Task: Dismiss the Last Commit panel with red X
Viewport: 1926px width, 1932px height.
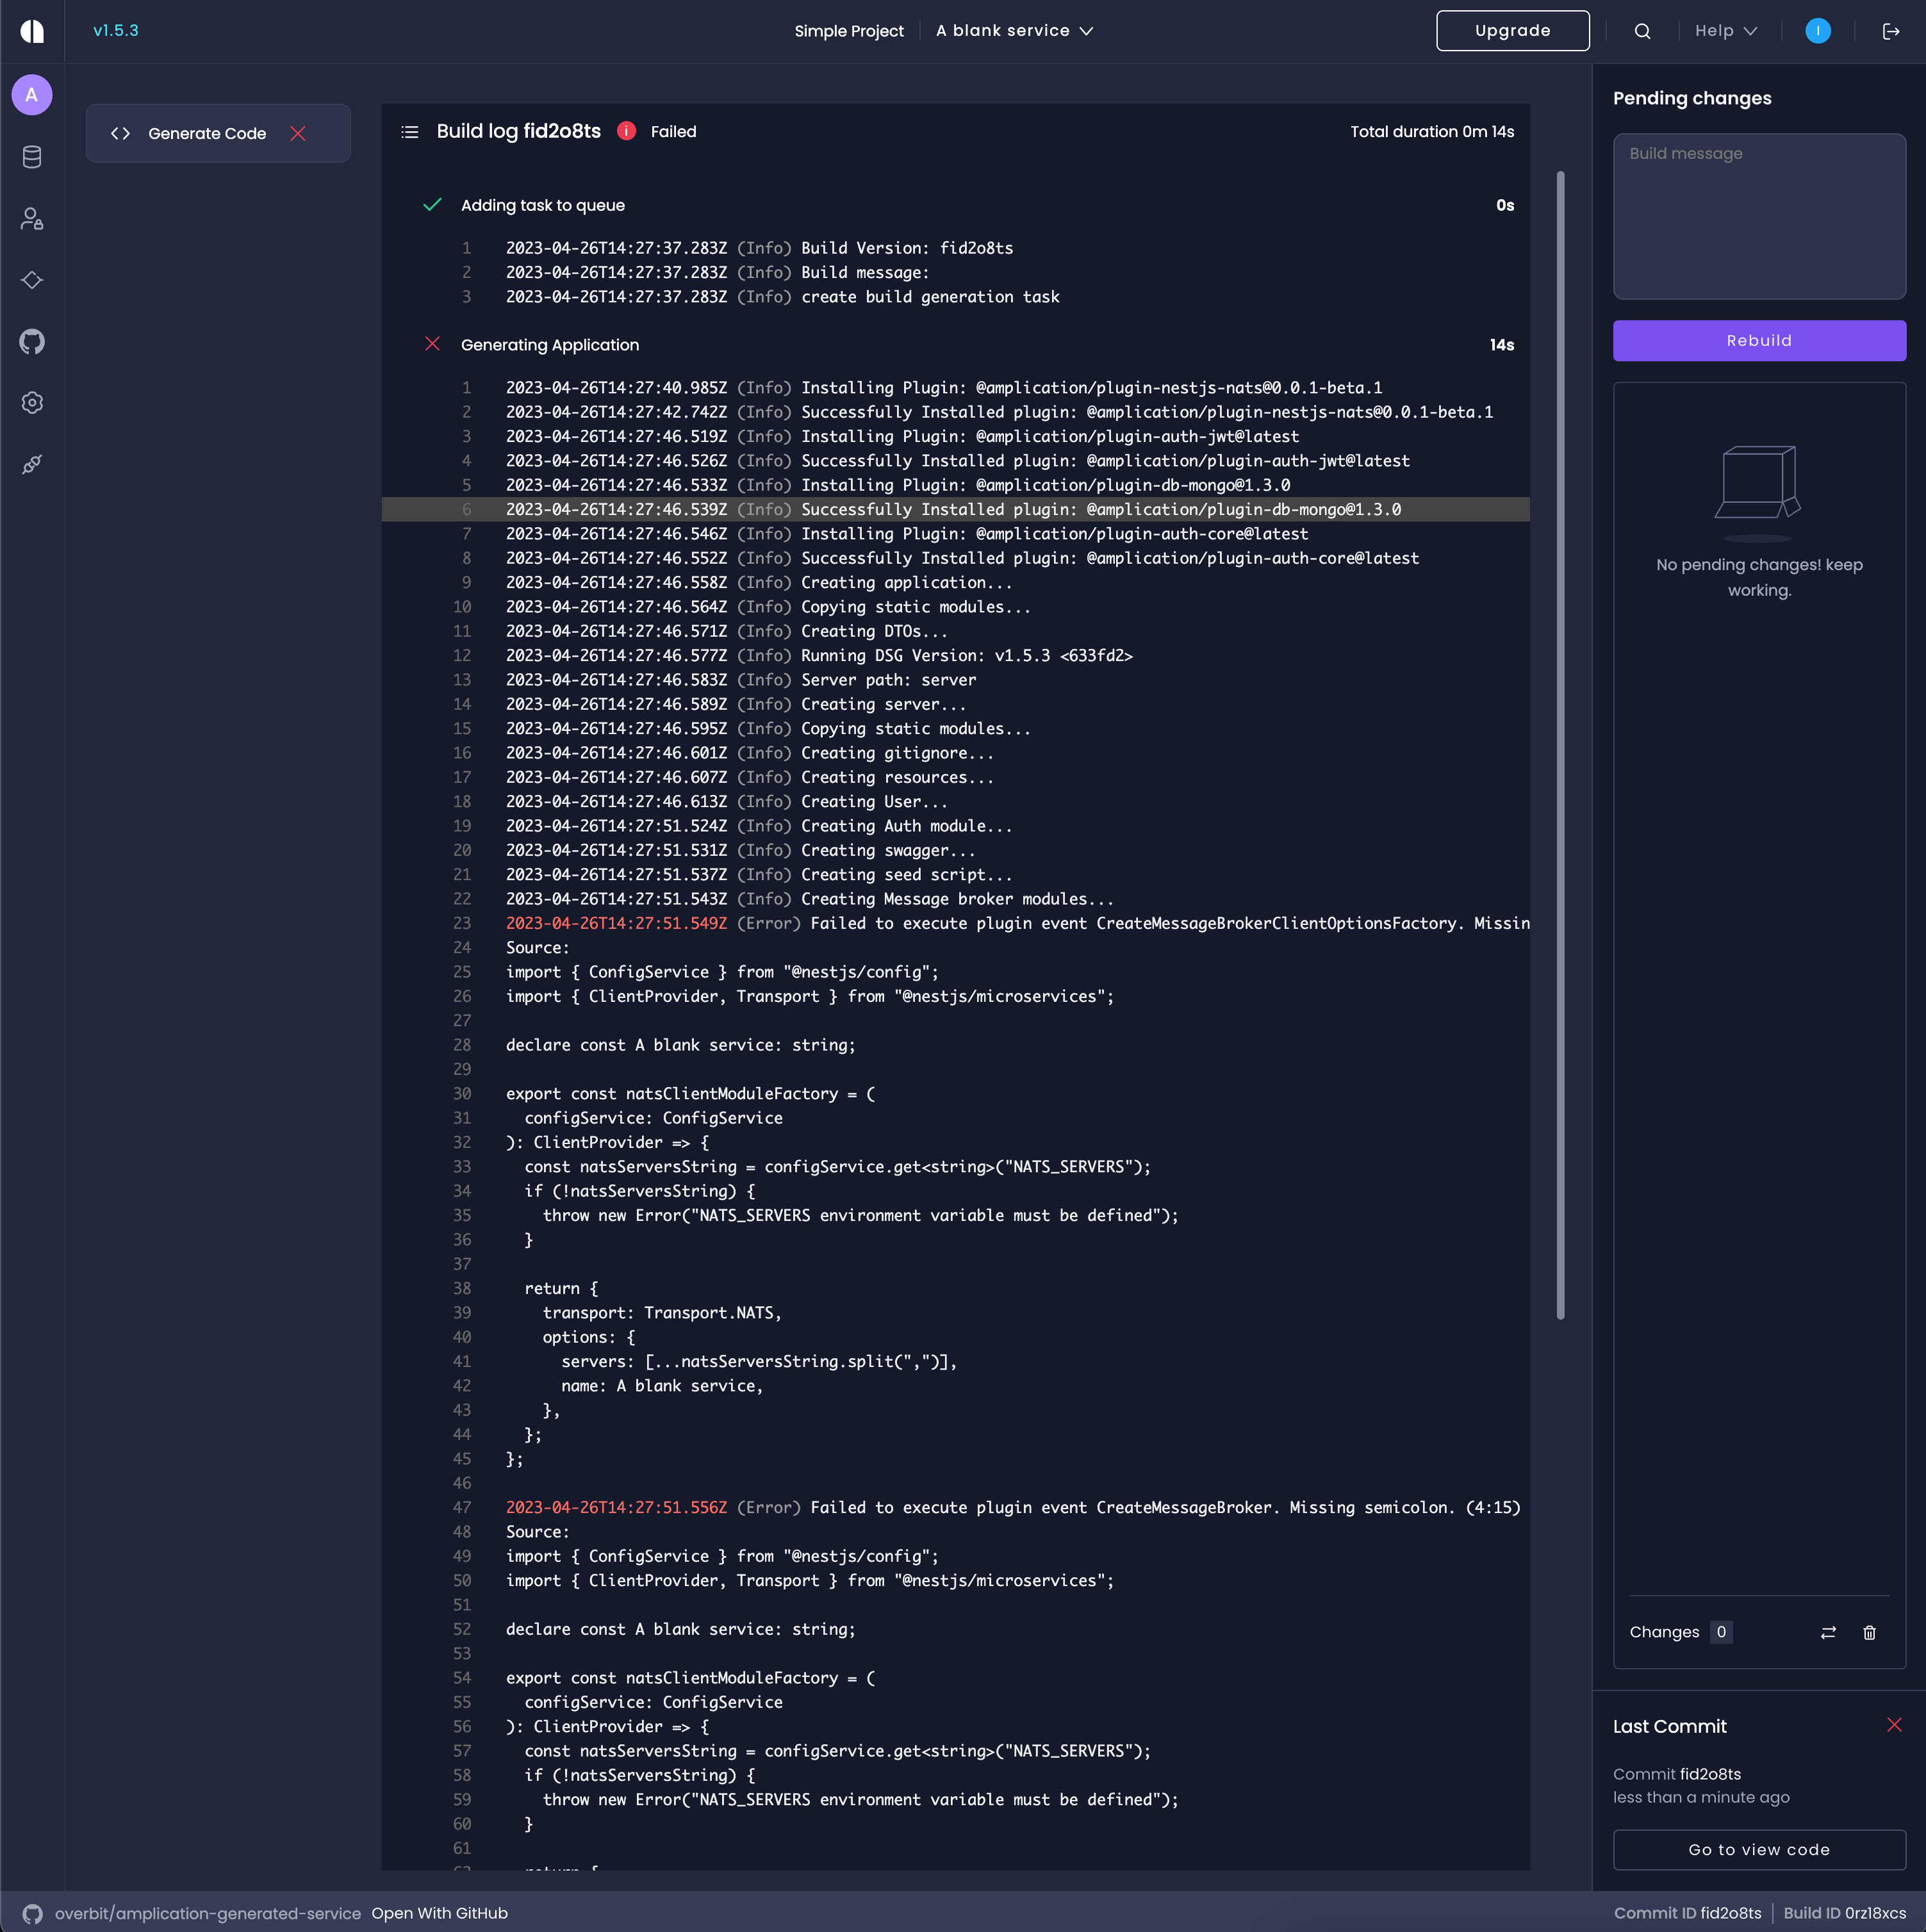Action: [1895, 1725]
